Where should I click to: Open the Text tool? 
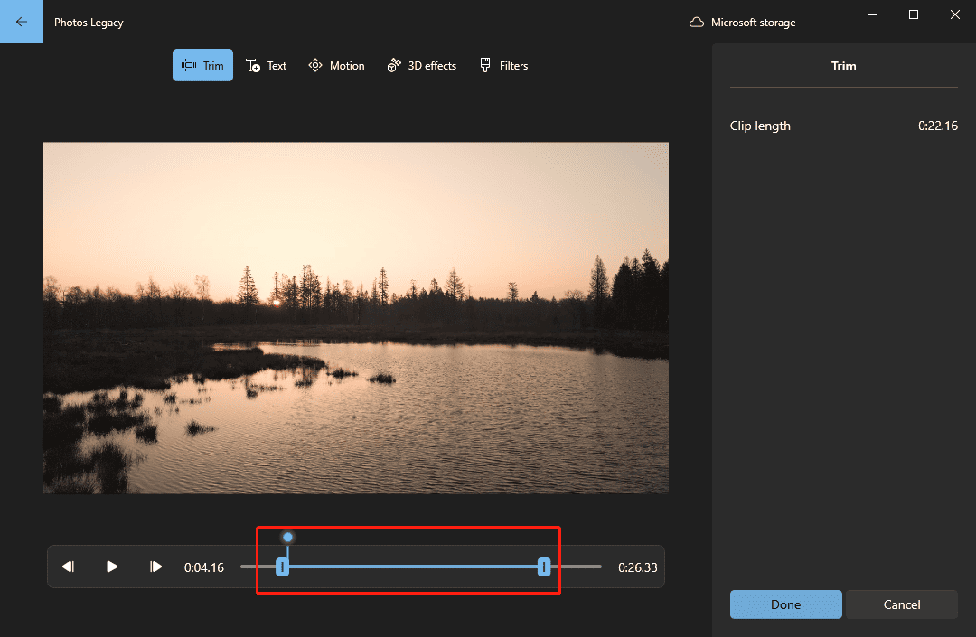point(266,65)
